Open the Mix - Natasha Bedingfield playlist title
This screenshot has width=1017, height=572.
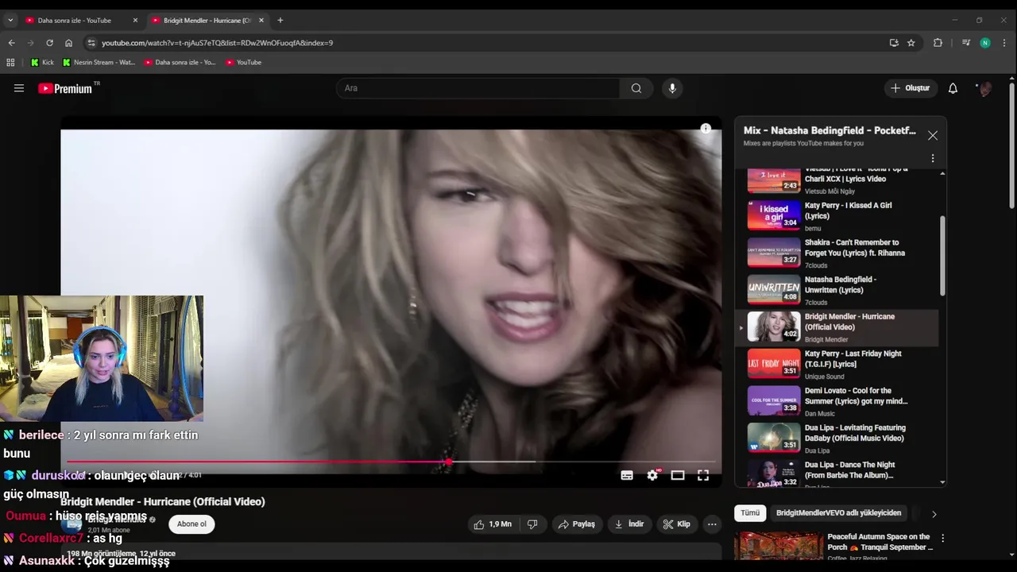point(829,130)
